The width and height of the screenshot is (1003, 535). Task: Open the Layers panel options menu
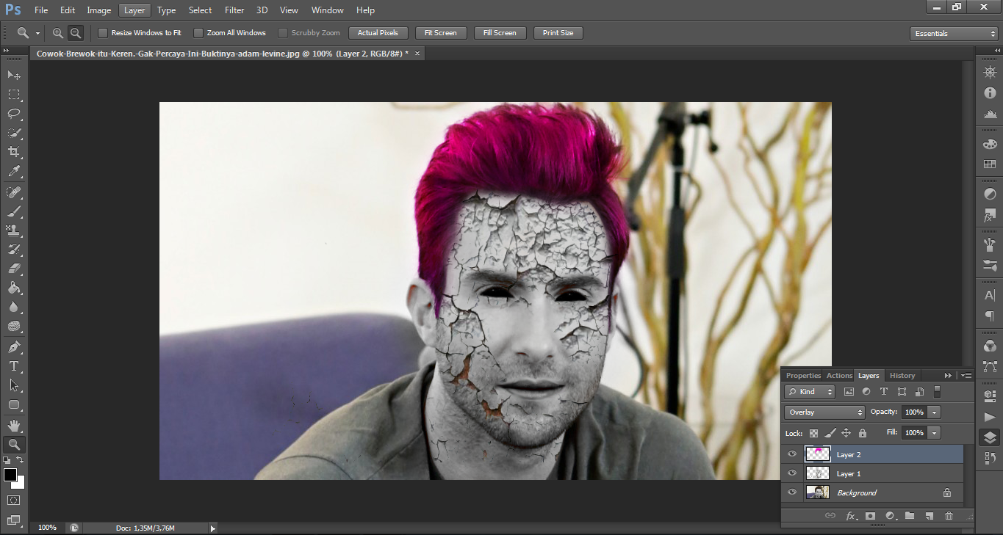point(966,375)
